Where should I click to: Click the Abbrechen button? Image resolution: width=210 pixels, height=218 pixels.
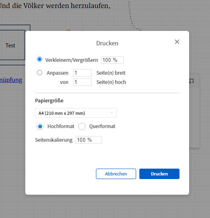(116, 174)
